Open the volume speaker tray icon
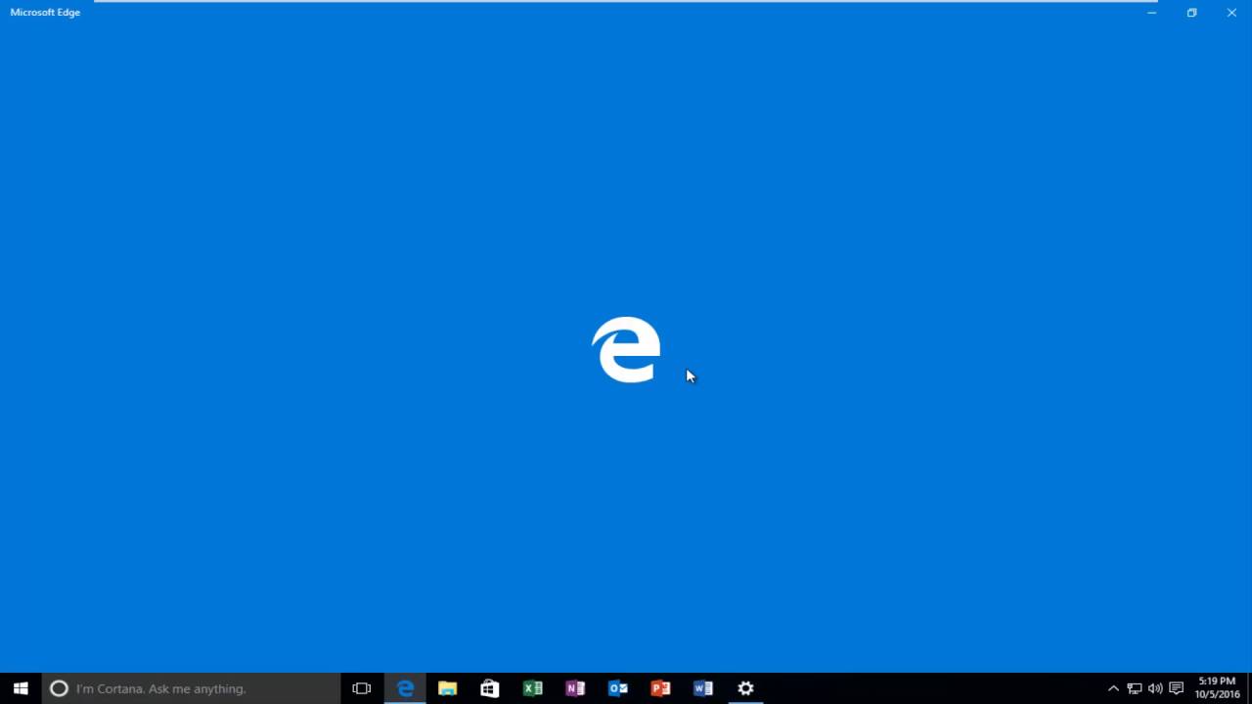The image size is (1252, 704). click(1155, 688)
